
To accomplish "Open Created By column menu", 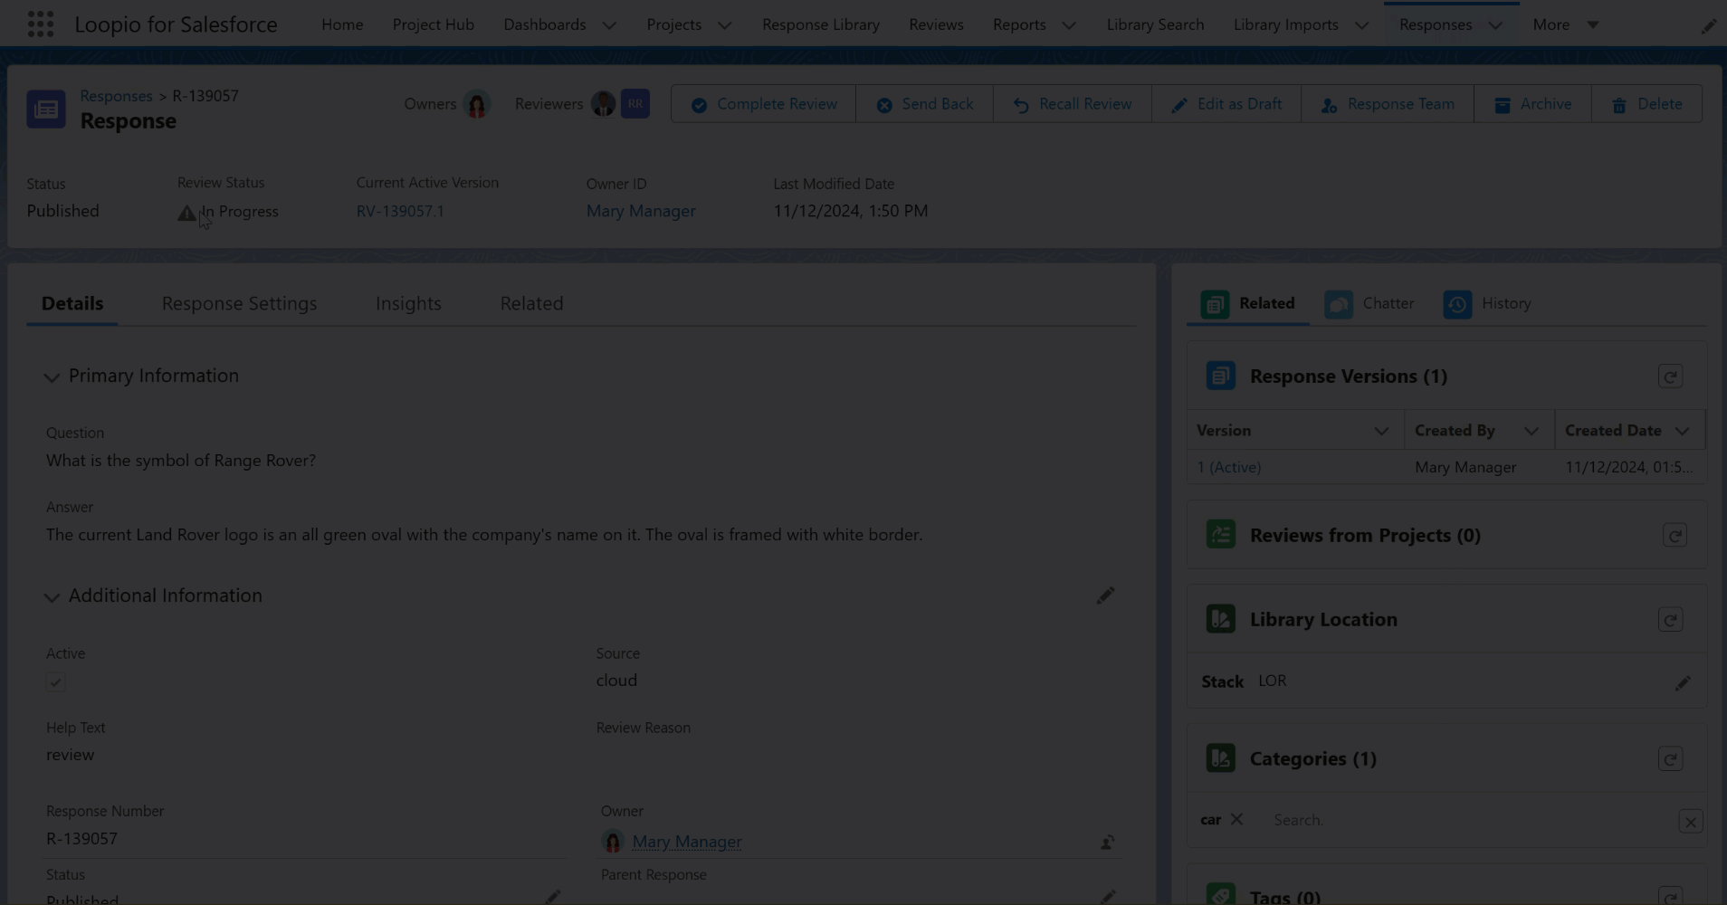I will click(x=1531, y=432).
